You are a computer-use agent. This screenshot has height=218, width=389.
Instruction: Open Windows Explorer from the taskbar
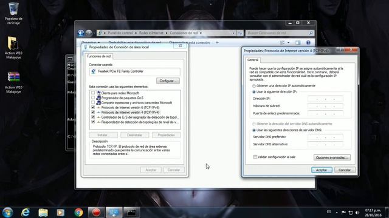43,213
